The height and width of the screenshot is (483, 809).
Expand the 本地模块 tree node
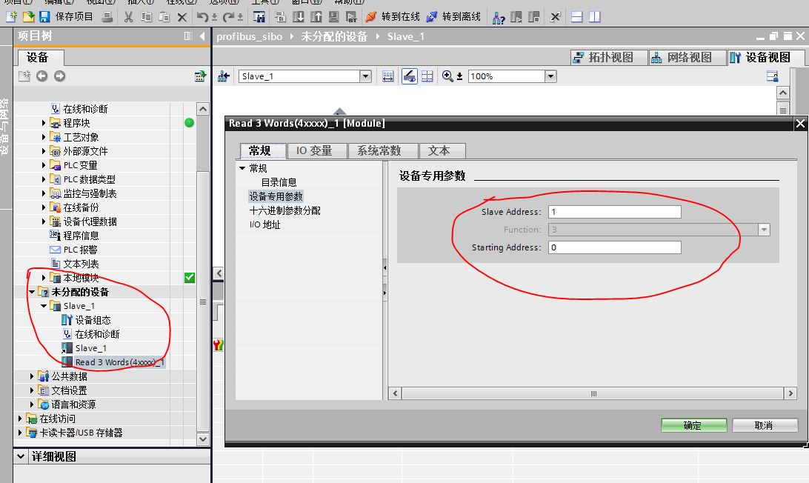click(x=44, y=278)
